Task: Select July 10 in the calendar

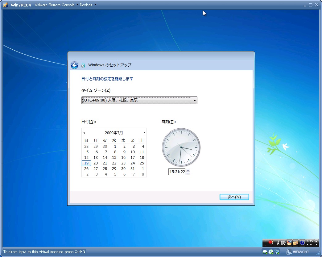Action: (x=133, y=152)
